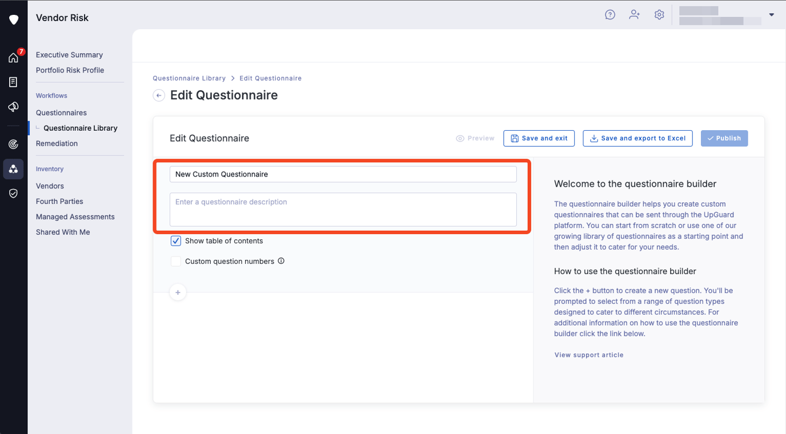Open the View support article link

[x=589, y=355]
